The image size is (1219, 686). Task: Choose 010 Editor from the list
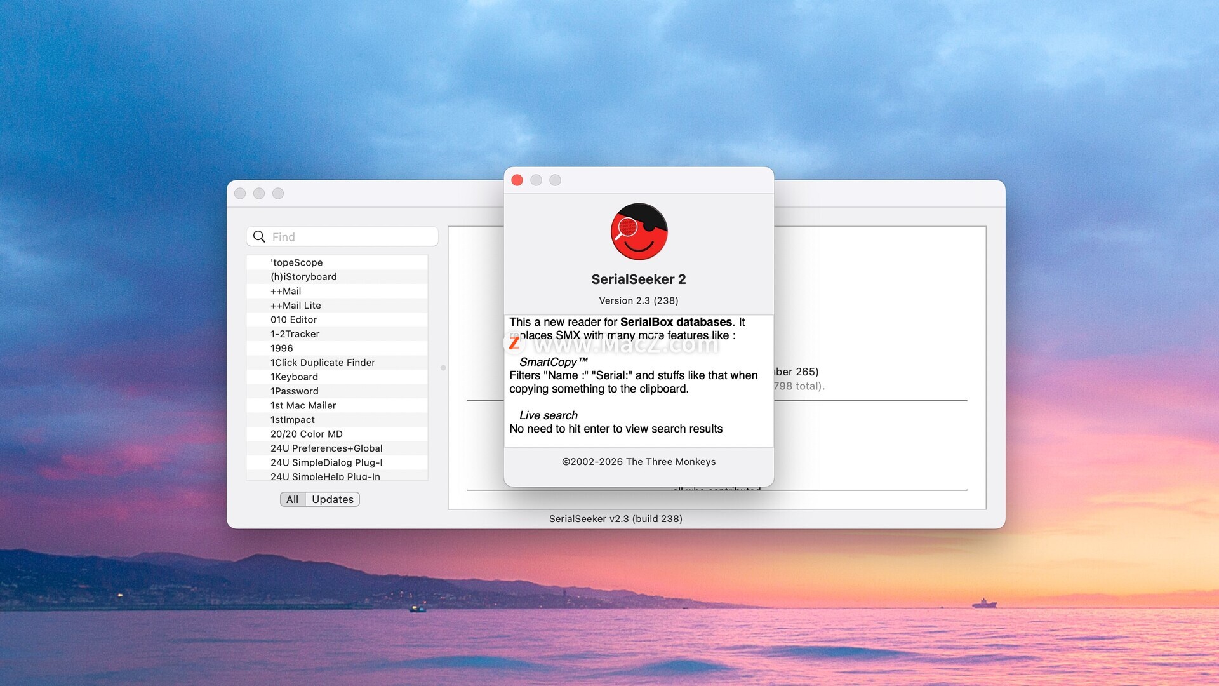pyautogui.click(x=293, y=319)
